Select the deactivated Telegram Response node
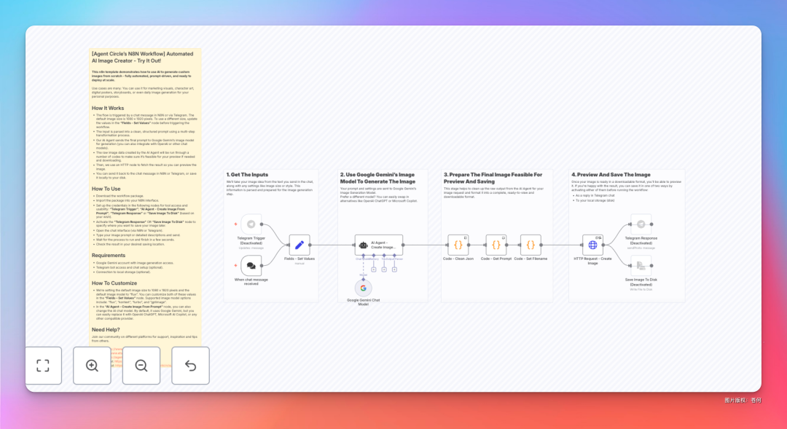This screenshot has height=429, width=787. [641, 224]
